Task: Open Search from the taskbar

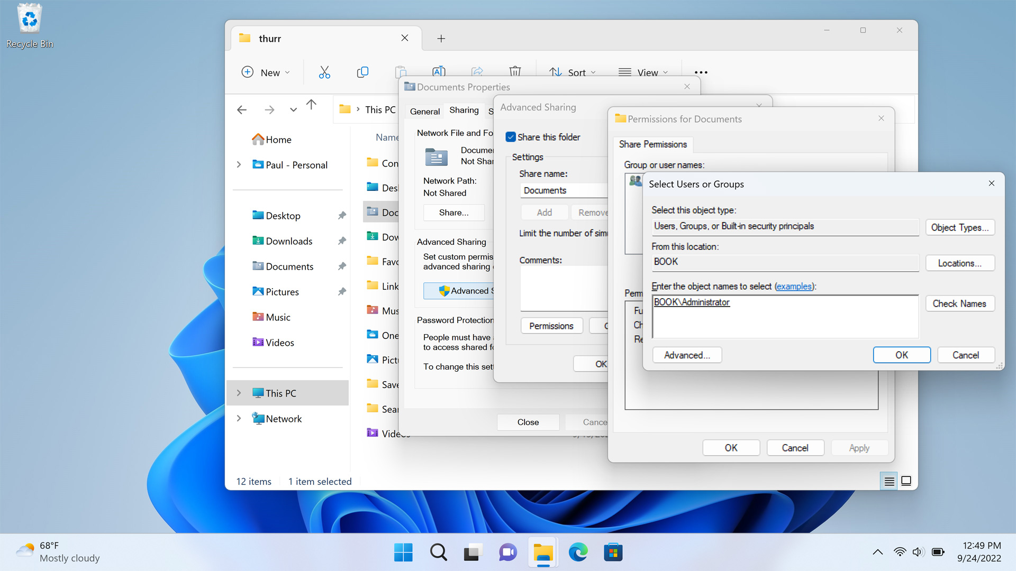Action: tap(438, 552)
